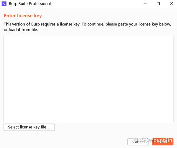Minimize the Burp Suite Professional window

(145, 4)
